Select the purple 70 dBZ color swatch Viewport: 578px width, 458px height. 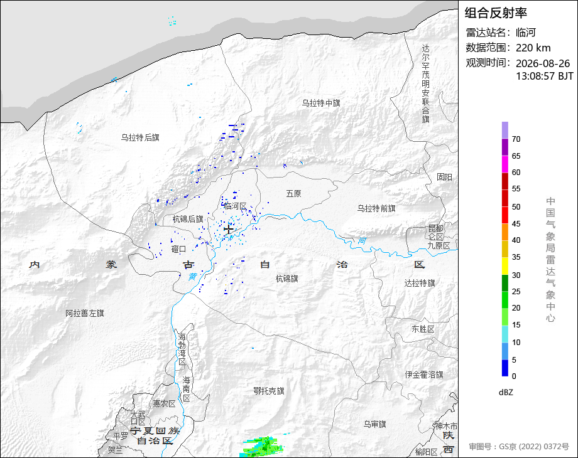pyautogui.click(x=504, y=130)
